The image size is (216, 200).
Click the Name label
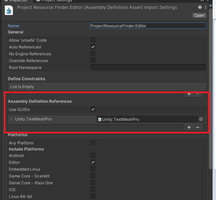13,26
